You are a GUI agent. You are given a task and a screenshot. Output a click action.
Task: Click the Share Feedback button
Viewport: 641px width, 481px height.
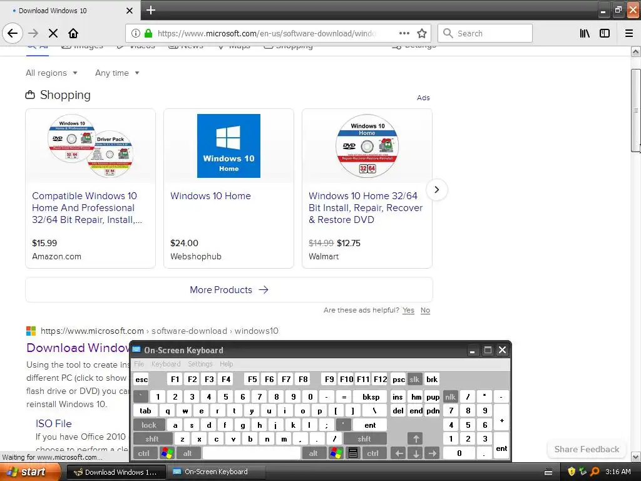[587, 449]
